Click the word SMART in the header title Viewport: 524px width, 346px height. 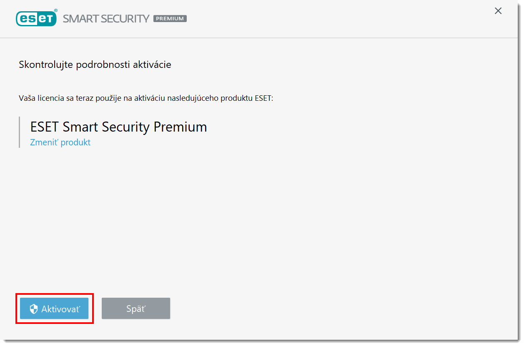pos(77,19)
